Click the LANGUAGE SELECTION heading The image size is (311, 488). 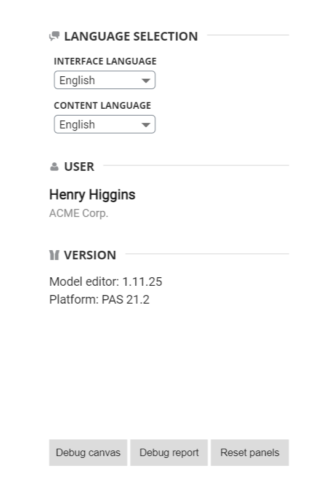click(131, 36)
